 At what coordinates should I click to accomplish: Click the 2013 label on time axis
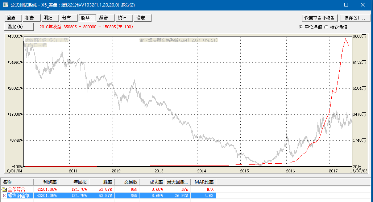coord(159,171)
